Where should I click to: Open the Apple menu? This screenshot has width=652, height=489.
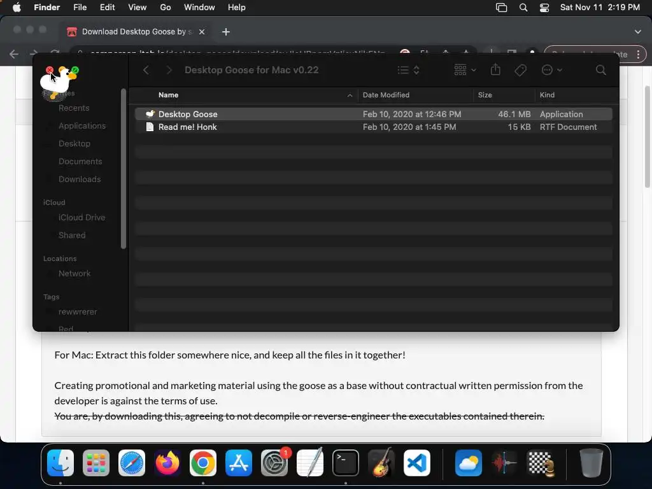pyautogui.click(x=17, y=8)
